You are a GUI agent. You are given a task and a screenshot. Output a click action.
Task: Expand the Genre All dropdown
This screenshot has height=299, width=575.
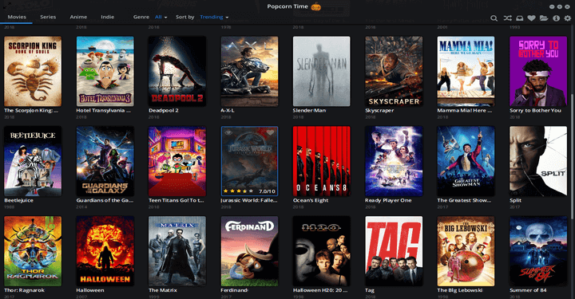pyautogui.click(x=161, y=17)
